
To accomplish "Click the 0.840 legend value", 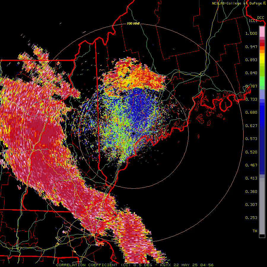I will pyautogui.click(x=251, y=73).
